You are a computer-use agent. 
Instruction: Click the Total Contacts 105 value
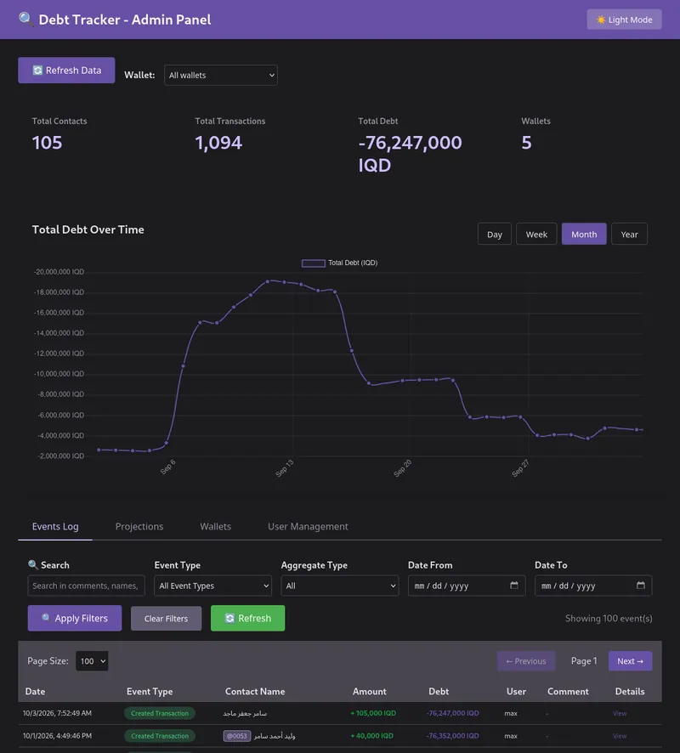[47, 143]
